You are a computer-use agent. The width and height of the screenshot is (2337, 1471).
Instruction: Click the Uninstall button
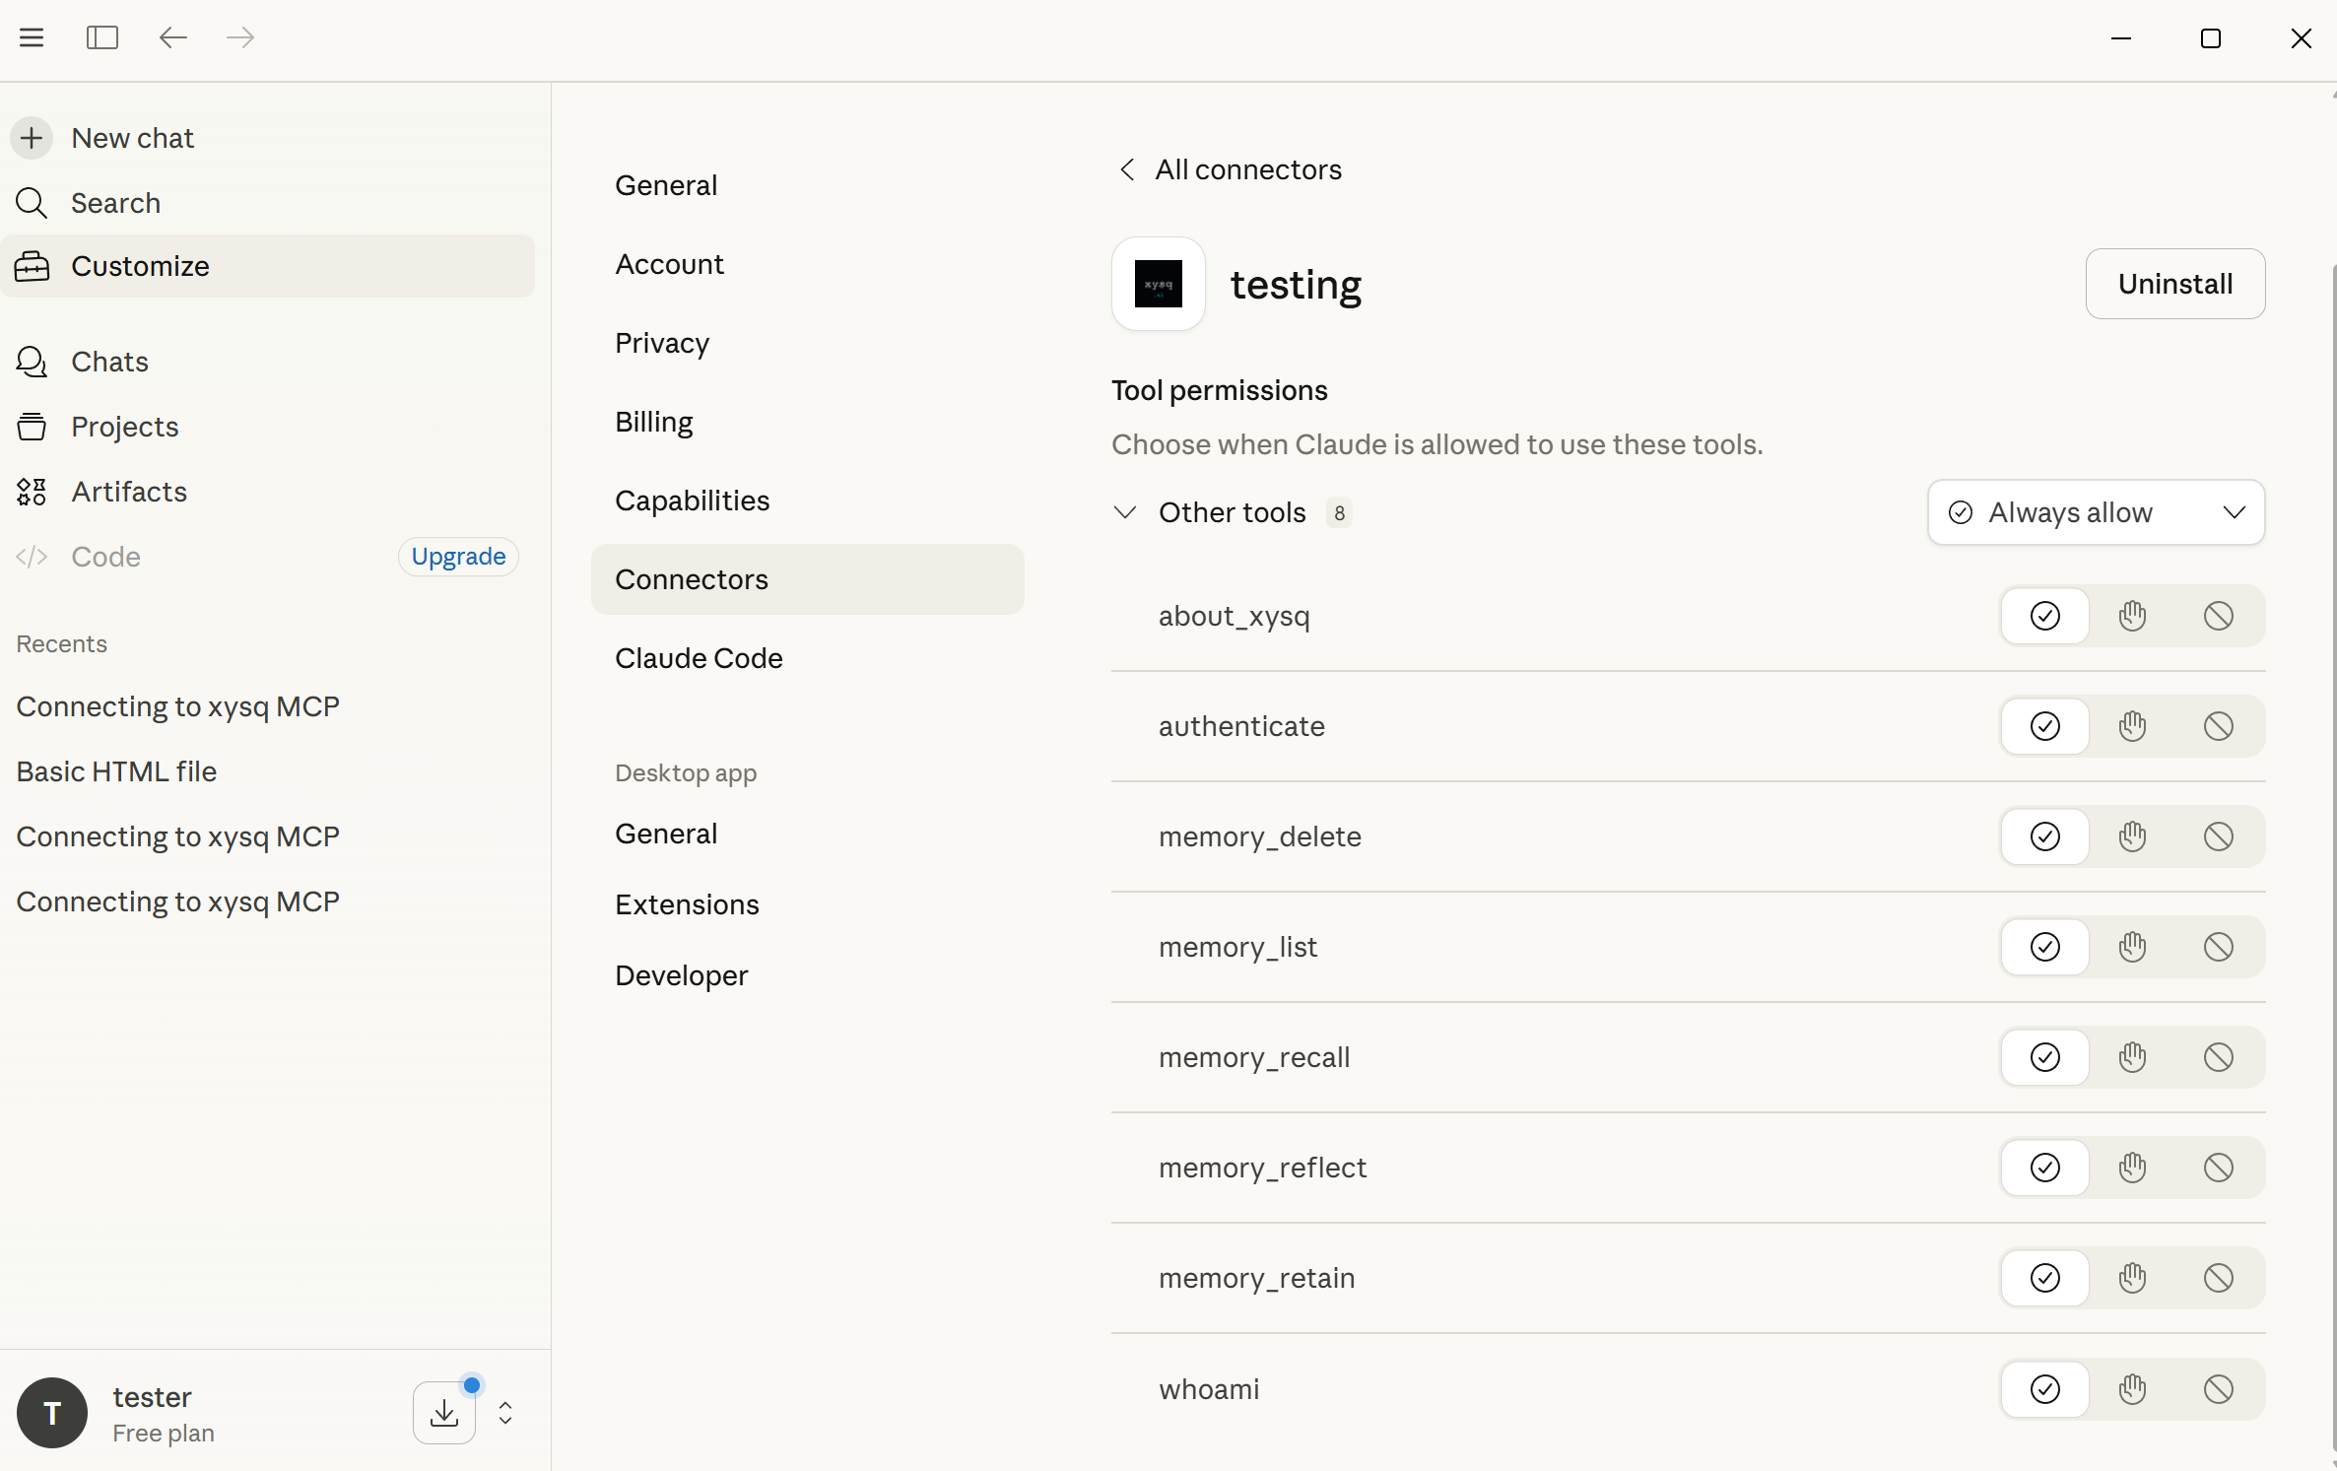pyautogui.click(x=2175, y=284)
